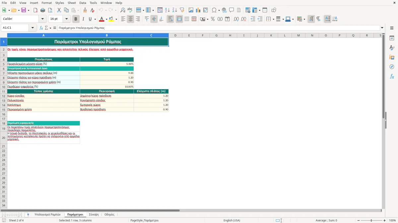Open the Calibri font name dropdown
Screen dimensions: 398x223
click(42, 19)
